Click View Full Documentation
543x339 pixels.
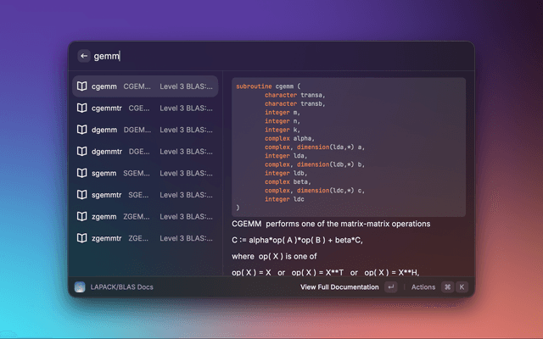pyautogui.click(x=339, y=287)
